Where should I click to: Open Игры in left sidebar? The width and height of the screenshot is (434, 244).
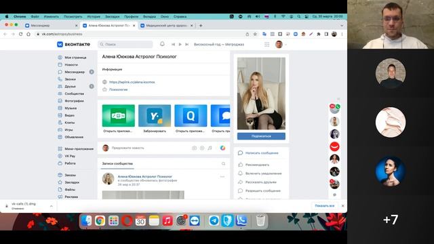66,129
